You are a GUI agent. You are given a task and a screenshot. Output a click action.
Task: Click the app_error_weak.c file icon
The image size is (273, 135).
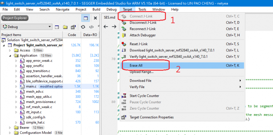22,61
